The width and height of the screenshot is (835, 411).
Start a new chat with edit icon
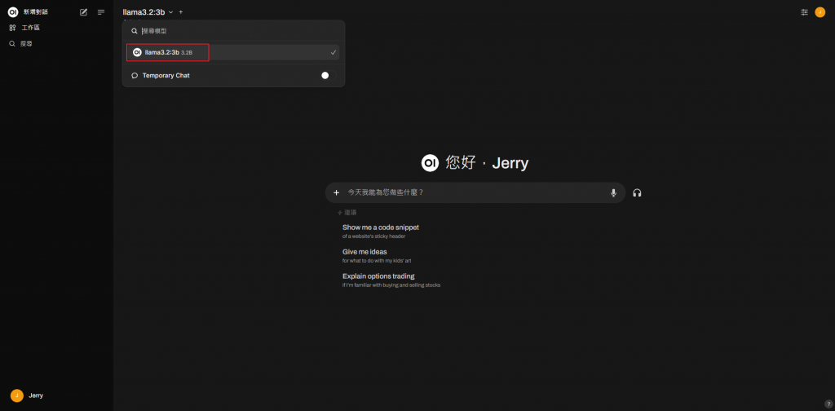tap(84, 11)
